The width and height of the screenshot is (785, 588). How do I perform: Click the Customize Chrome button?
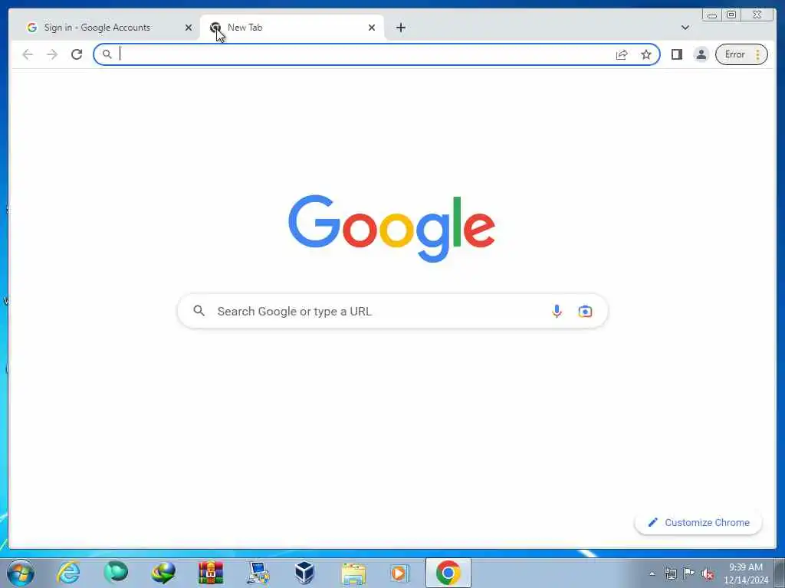tap(698, 522)
